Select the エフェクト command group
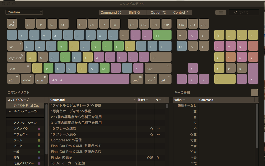The width and height of the screenshot is (265, 166). tap(20, 134)
